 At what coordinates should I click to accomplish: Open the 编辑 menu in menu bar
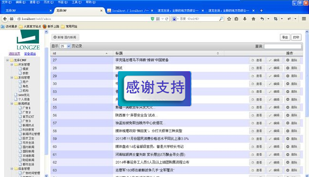(x=21, y=2)
